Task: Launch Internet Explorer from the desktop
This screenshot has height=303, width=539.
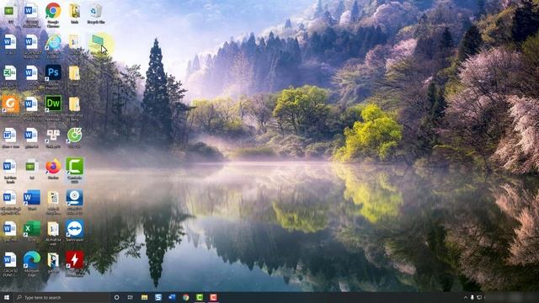Action: tap(53, 43)
